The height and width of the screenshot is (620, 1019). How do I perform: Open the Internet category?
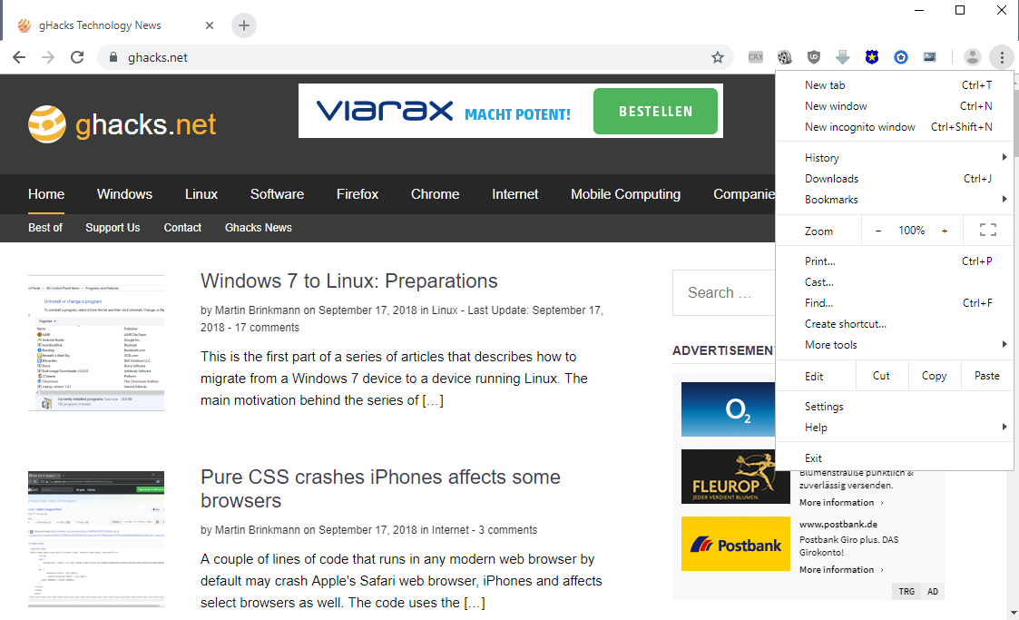tap(514, 194)
